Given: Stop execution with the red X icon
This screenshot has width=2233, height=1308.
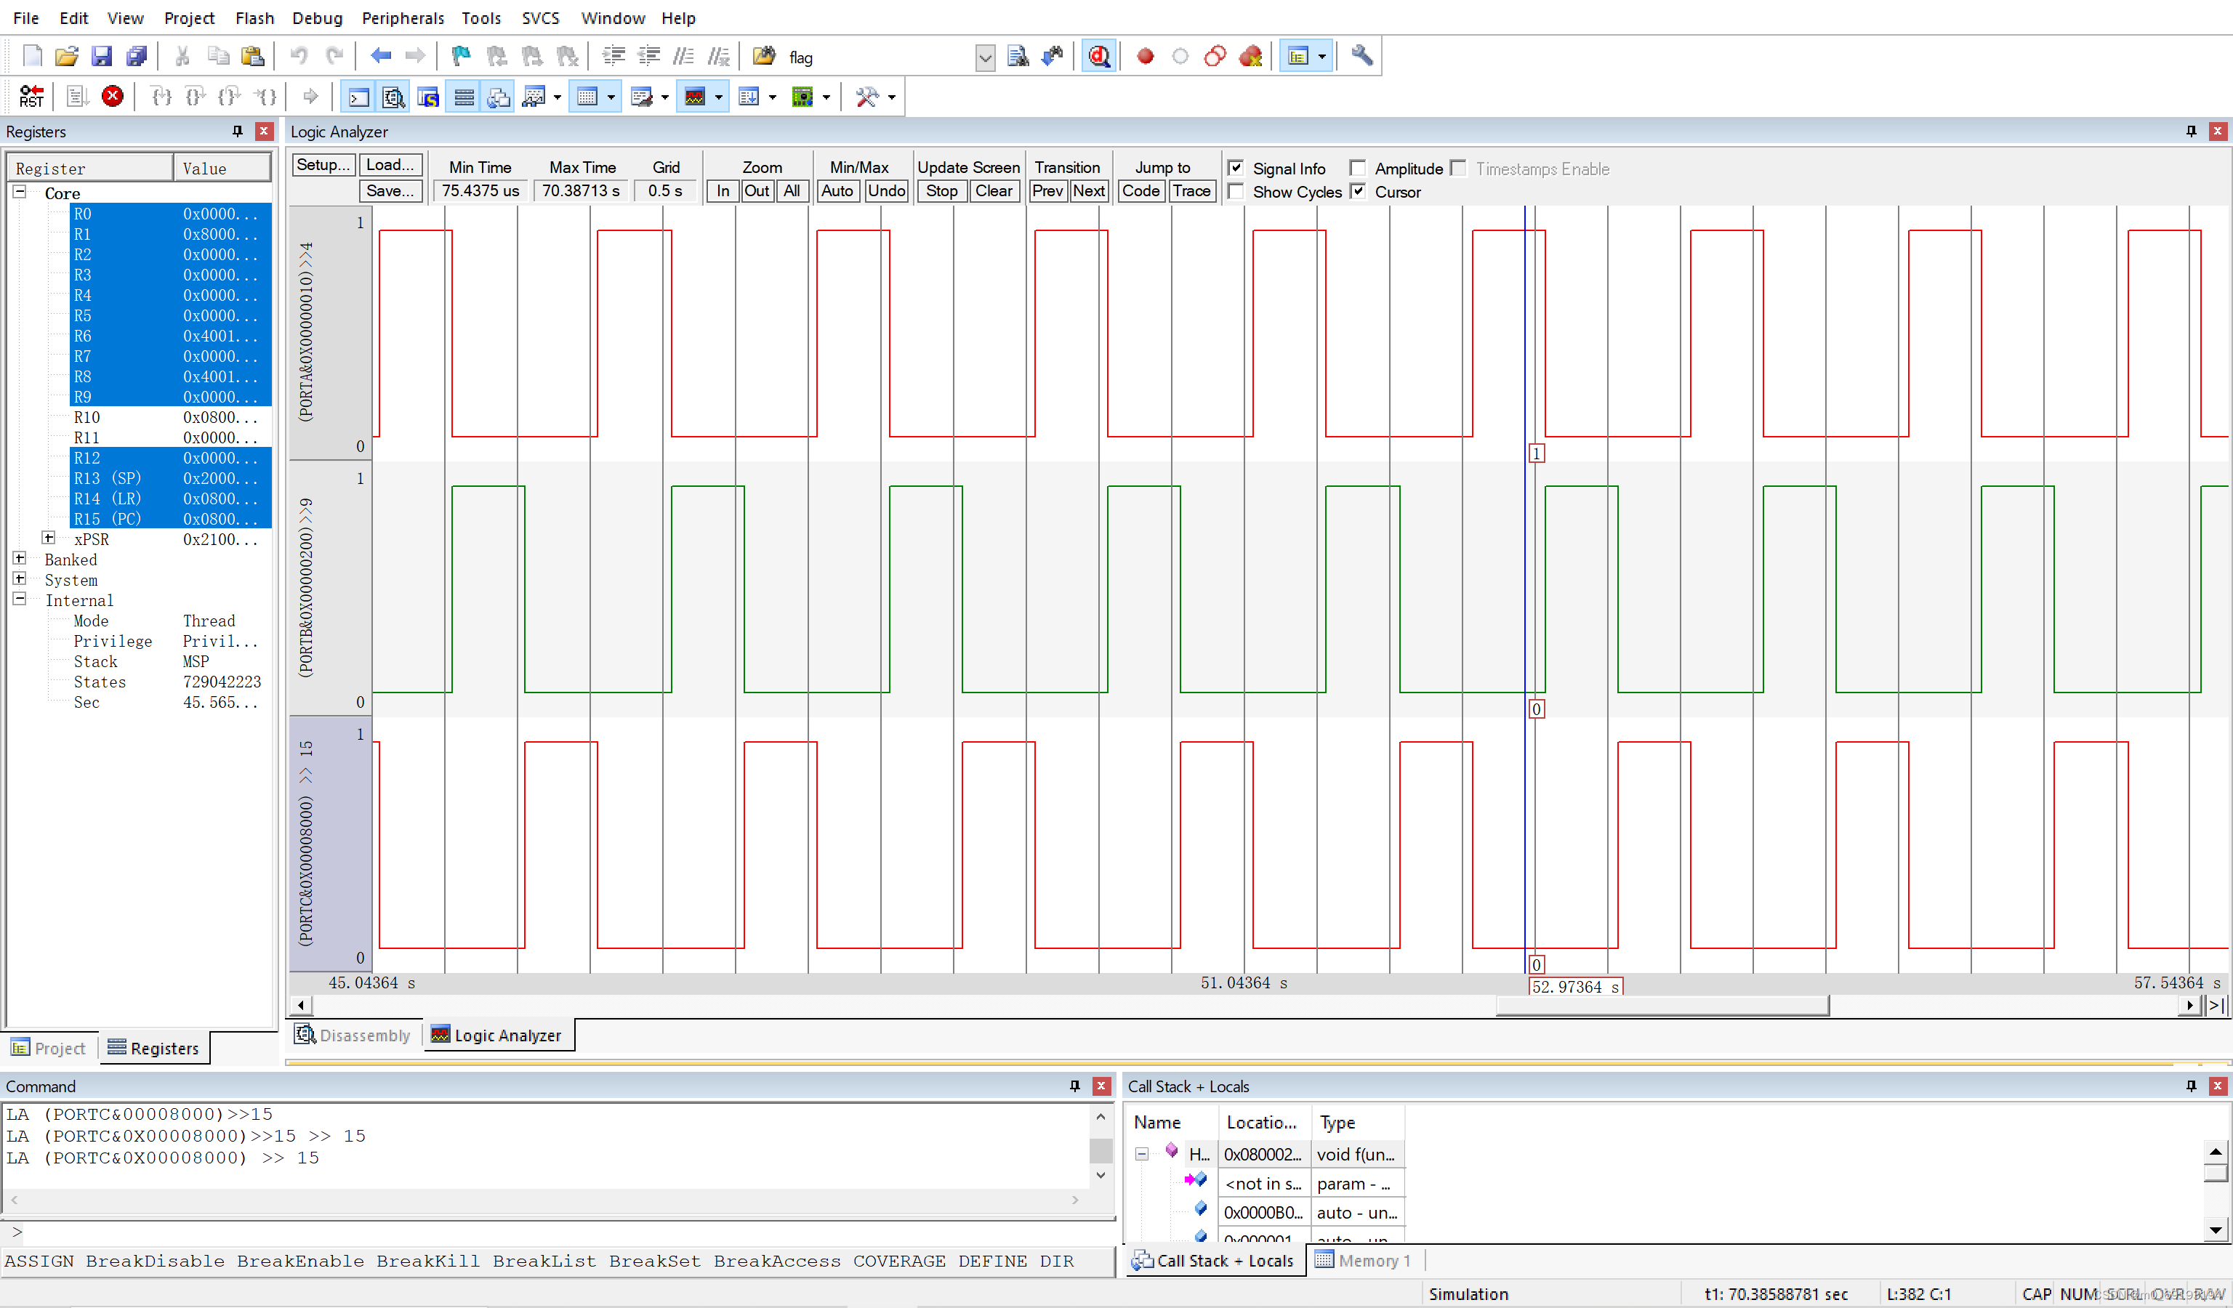Looking at the screenshot, I should coord(113,97).
